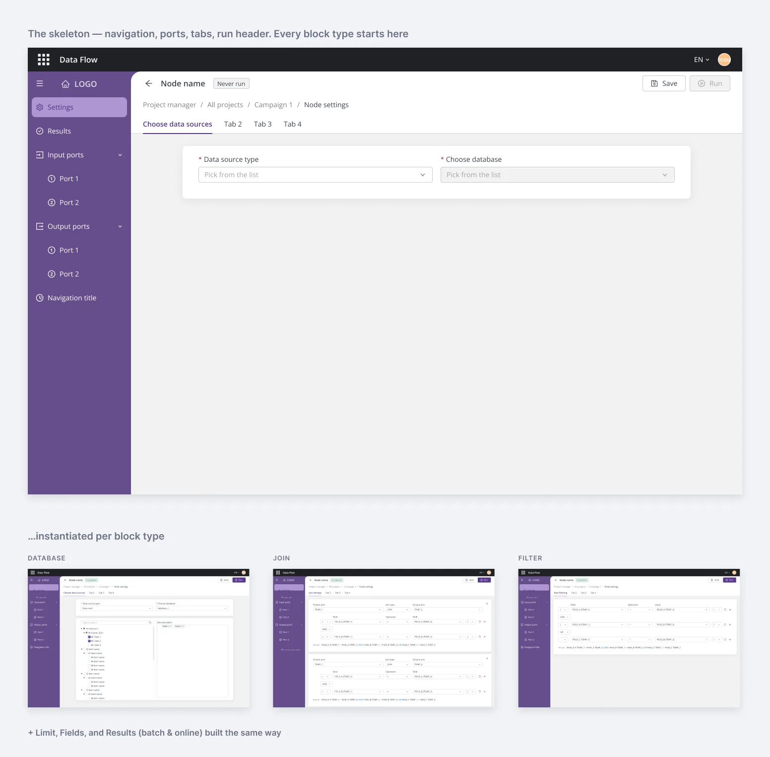Click the Run button
The width and height of the screenshot is (770, 757).
(x=710, y=83)
